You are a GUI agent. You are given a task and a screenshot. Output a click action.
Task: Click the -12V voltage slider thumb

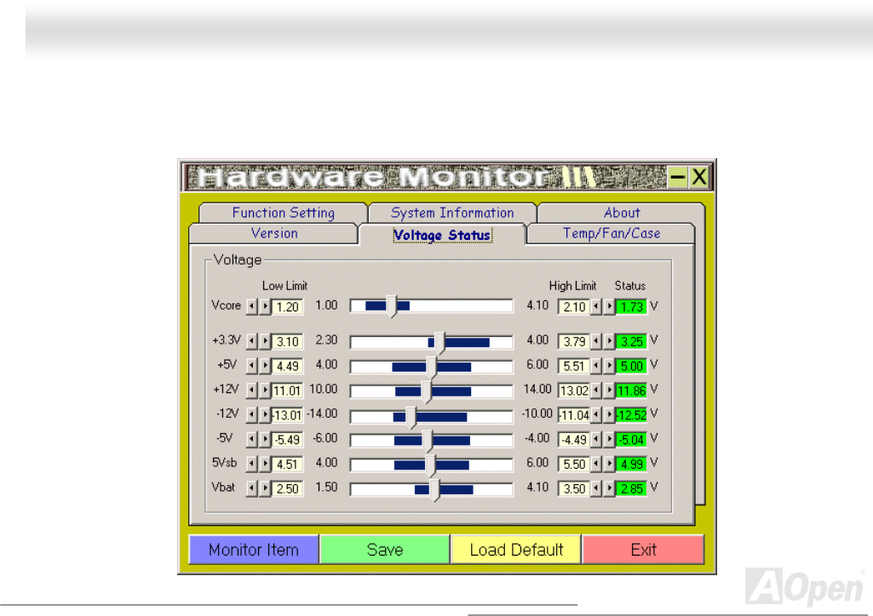coord(411,418)
